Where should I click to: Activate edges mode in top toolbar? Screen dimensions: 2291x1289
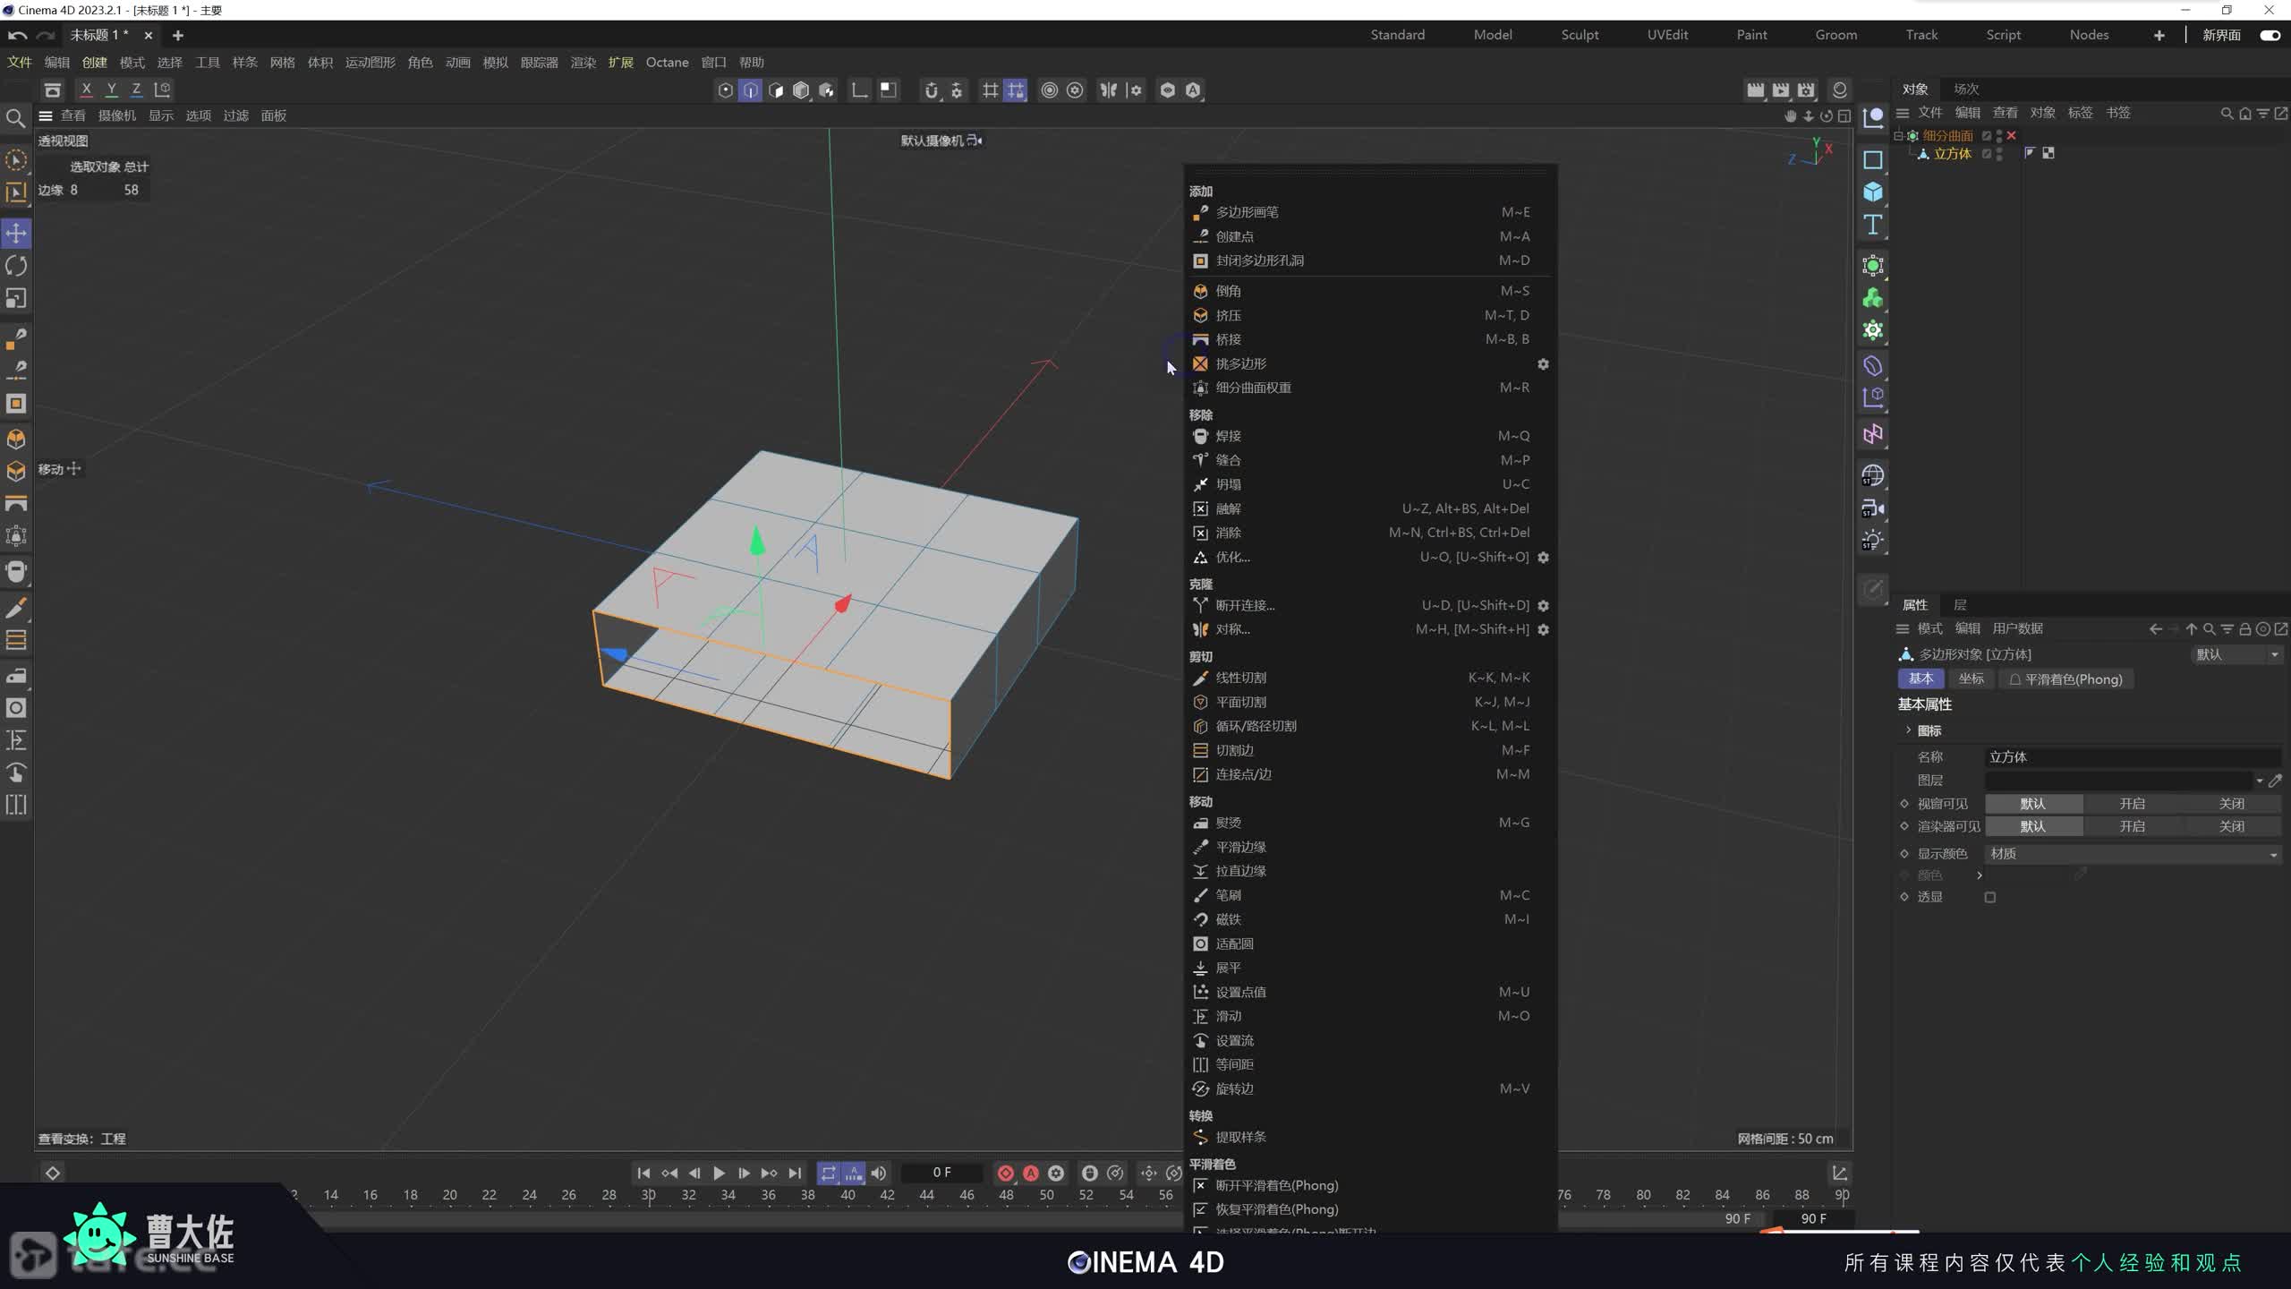pos(750,90)
